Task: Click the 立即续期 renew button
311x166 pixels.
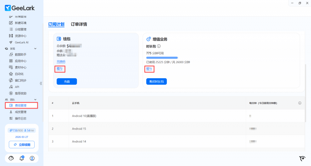Action: [x=22, y=144]
